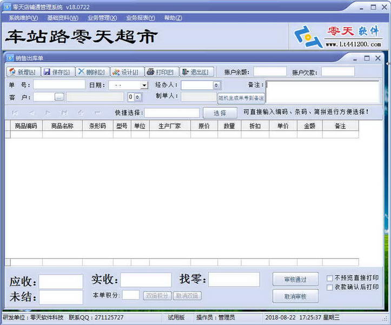This screenshot has height=325, width=391.
Task: Click into the 备注 text area
Action: (322, 92)
